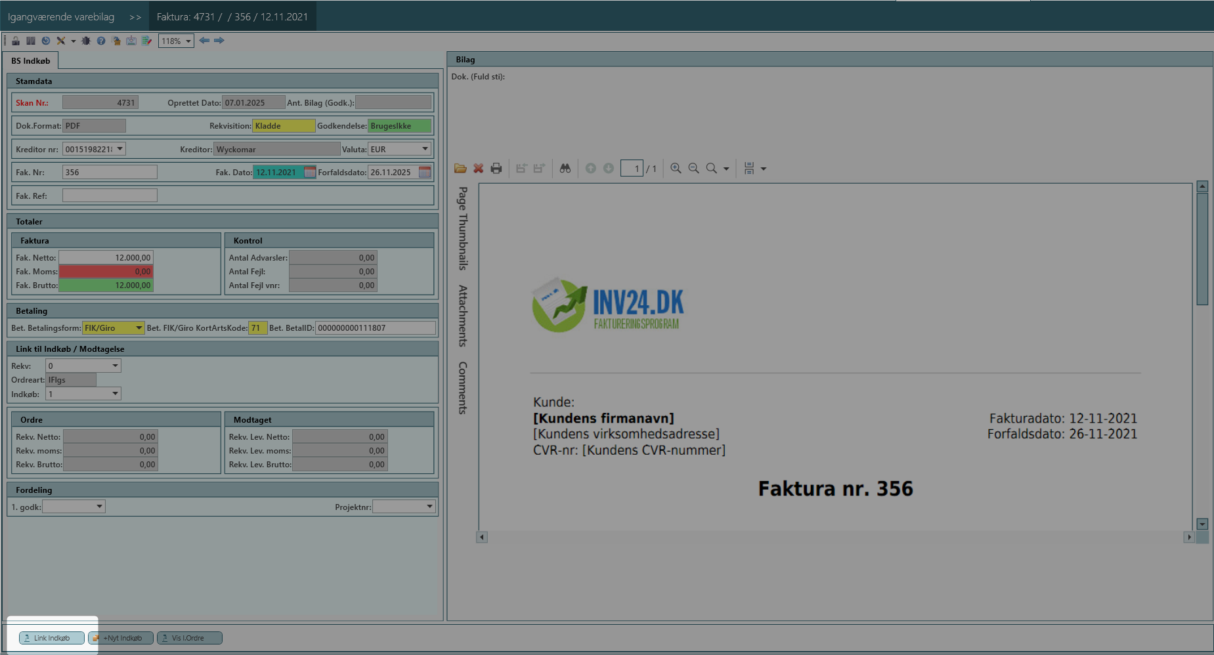Go to next record with right arrow
The width and height of the screenshot is (1214, 655).
point(219,41)
